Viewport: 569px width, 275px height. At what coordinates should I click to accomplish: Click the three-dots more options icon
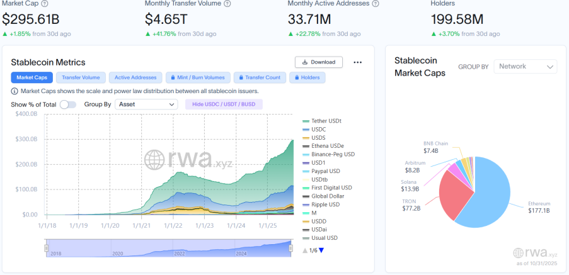pyautogui.click(x=357, y=62)
